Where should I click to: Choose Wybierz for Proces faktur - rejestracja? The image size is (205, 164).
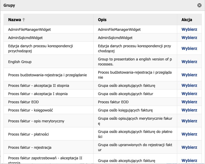point(189,147)
